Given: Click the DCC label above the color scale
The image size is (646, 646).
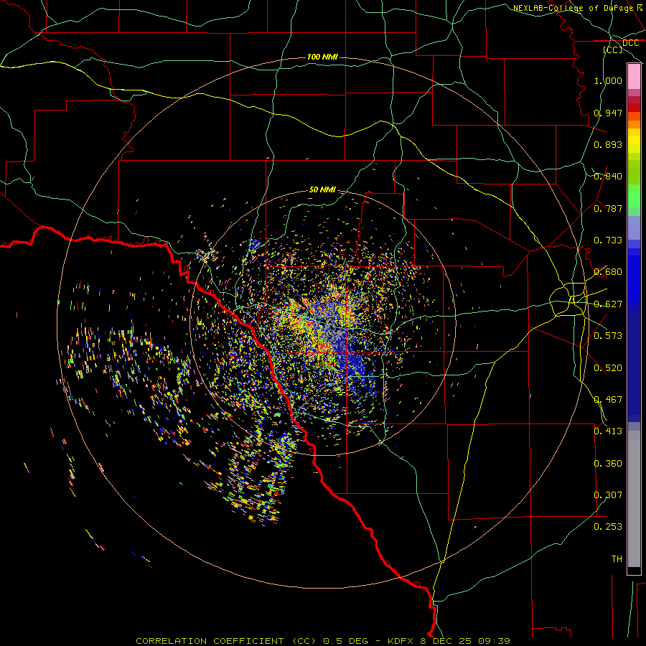Looking at the screenshot, I should 630,43.
